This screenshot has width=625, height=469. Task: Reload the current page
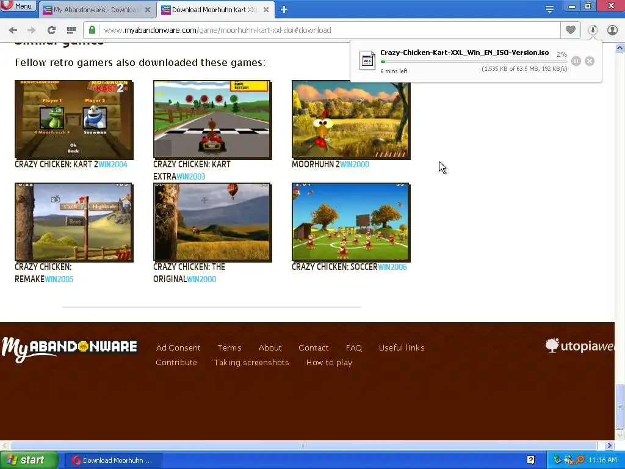coord(51,31)
